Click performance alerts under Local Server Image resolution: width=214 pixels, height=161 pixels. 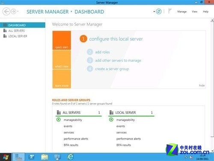coord(128,139)
